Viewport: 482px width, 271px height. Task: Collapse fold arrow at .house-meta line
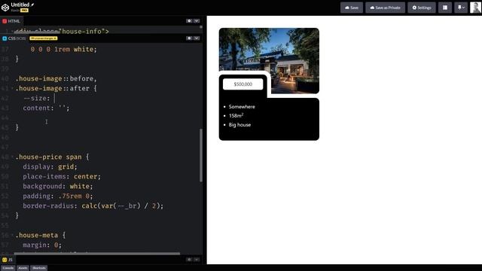pos(12,236)
